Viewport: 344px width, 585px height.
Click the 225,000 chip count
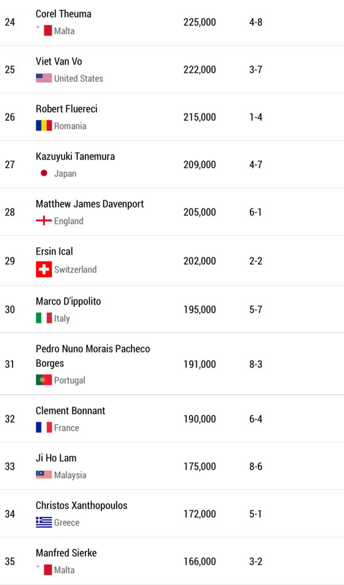(x=200, y=23)
